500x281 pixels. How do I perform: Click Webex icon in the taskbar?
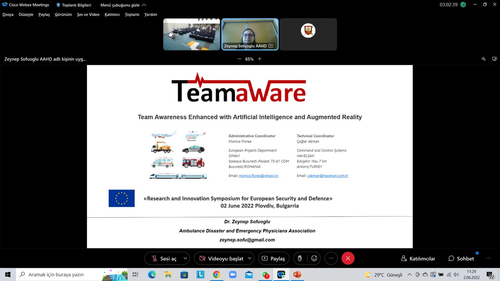click(281, 275)
